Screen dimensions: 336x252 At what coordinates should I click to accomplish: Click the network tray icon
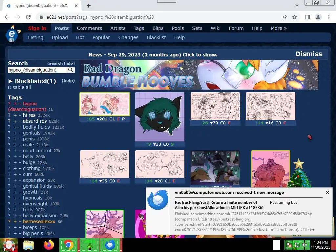click(297, 245)
